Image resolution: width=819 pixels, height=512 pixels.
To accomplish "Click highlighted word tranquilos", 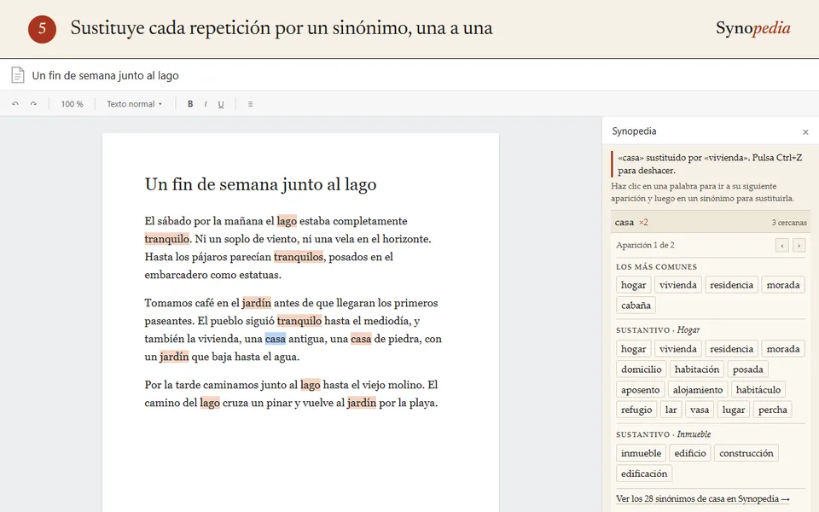I will tap(299, 257).
